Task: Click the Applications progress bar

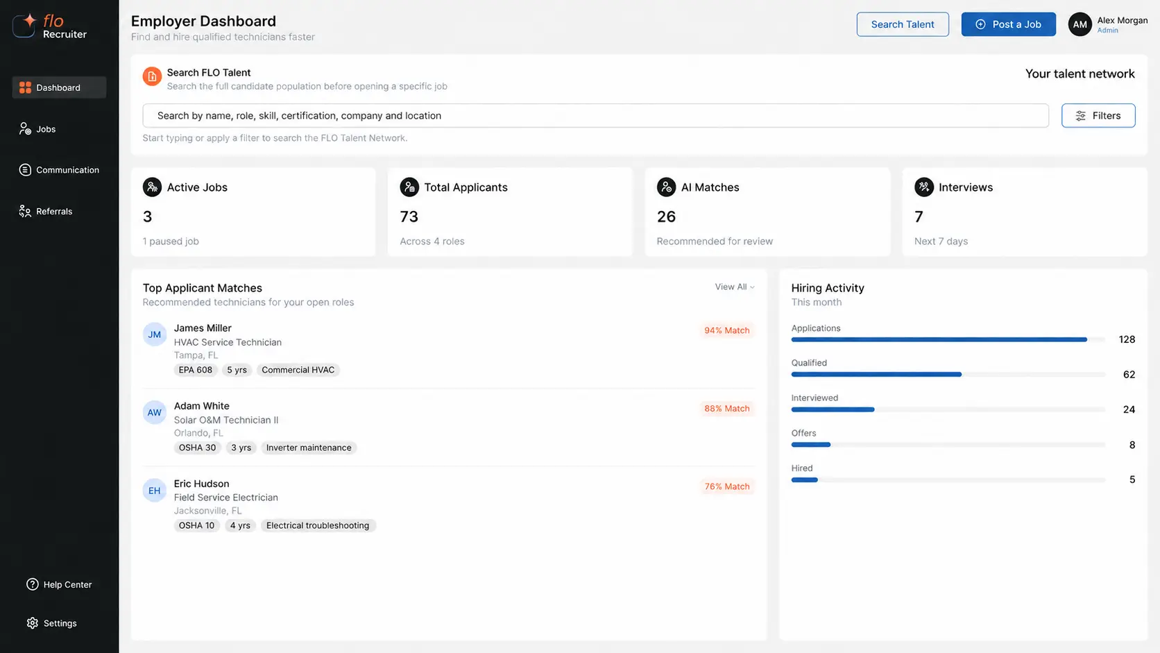Action: click(948, 339)
